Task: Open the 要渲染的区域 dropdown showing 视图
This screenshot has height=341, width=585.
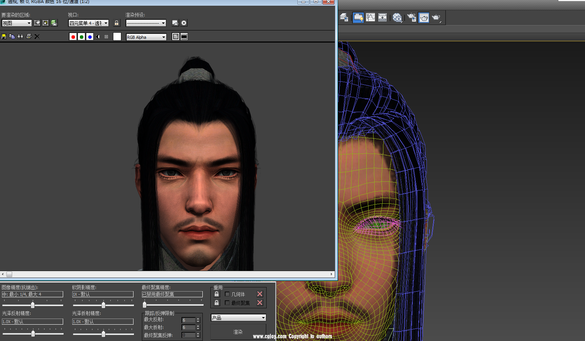Action: click(17, 23)
